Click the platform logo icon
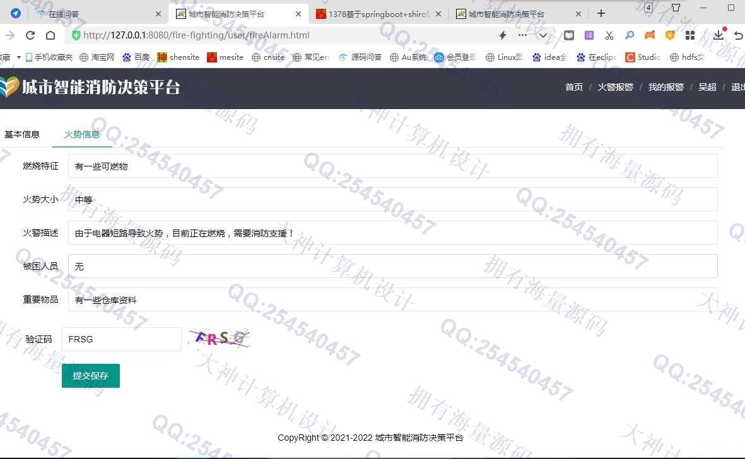745x459 pixels. pyautogui.click(x=9, y=88)
